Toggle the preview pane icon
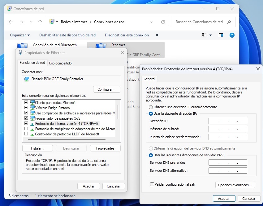Viewport: 263px width, 206px height. click(221, 35)
